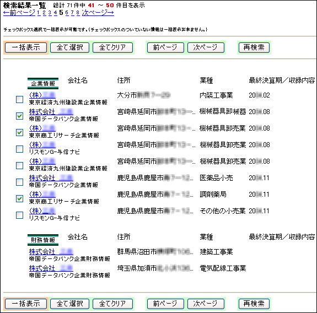Click the top 全て選択 button
Screen dimensions: 317x313
tap(70, 48)
